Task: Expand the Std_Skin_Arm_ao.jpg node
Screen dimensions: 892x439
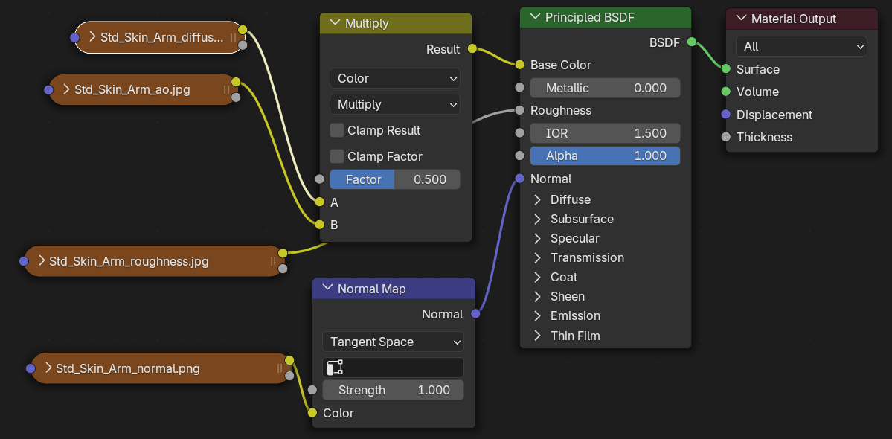Action: pos(66,89)
